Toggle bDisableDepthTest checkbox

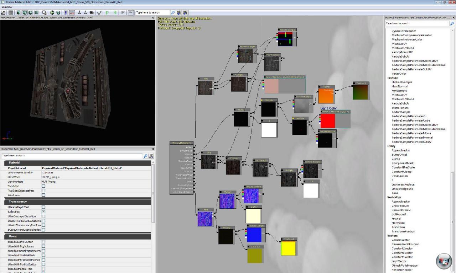click(43, 207)
